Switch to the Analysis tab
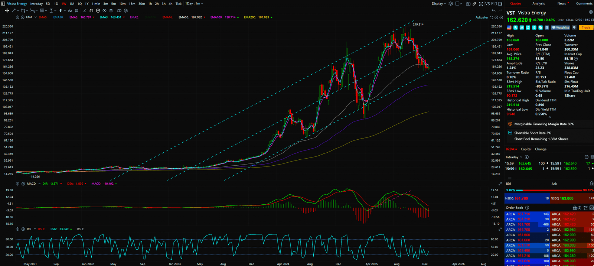594x266 pixels. pyautogui.click(x=538, y=4)
